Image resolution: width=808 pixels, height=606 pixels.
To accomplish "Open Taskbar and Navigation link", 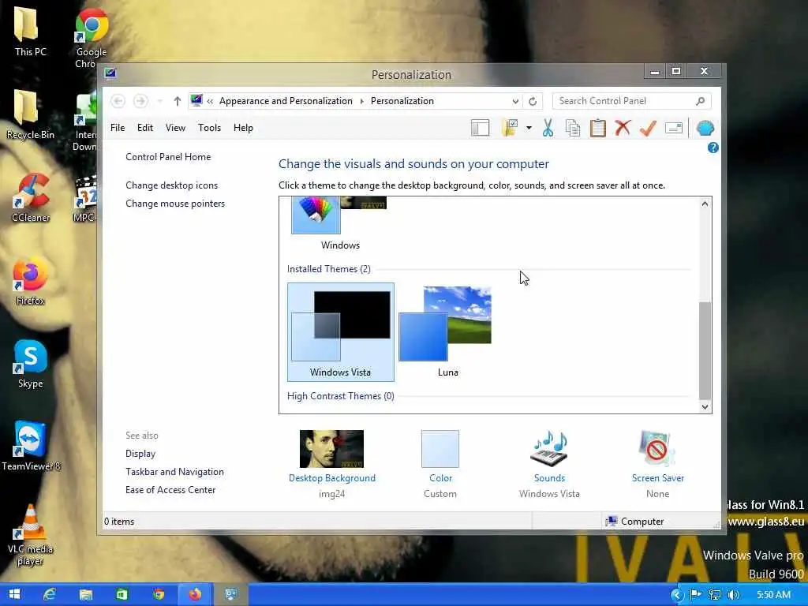I will click(x=174, y=472).
